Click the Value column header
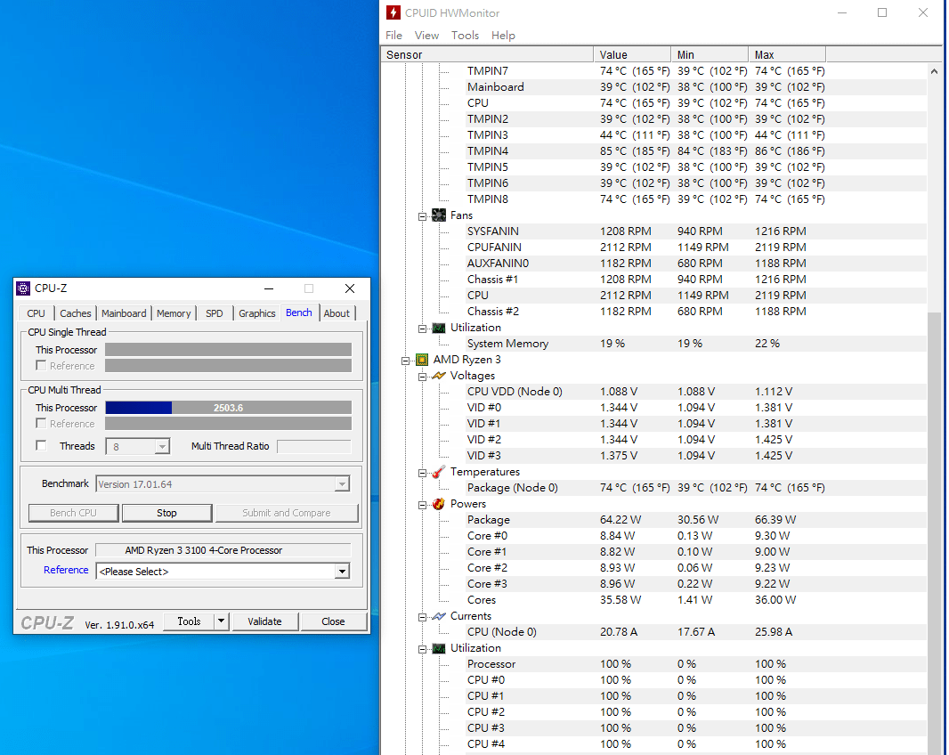 click(632, 54)
